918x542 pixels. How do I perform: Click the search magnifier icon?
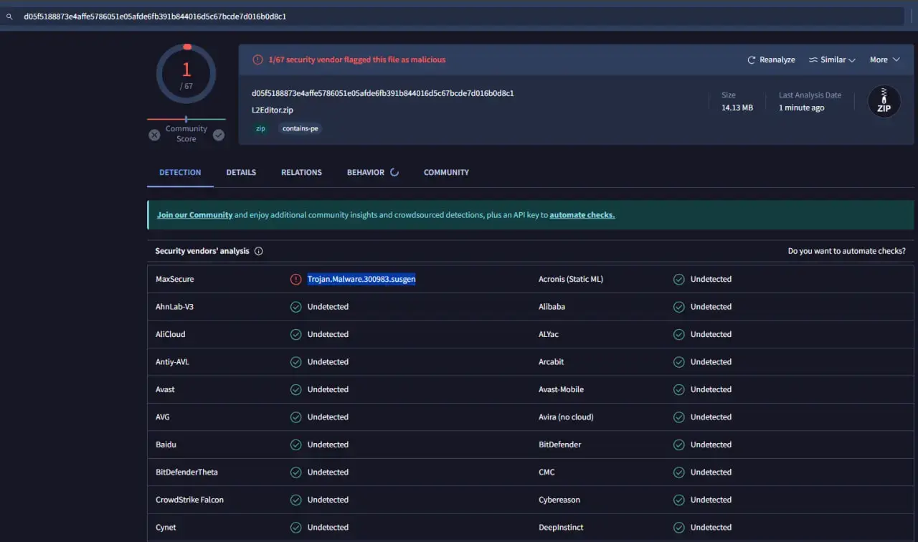point(9,16)
